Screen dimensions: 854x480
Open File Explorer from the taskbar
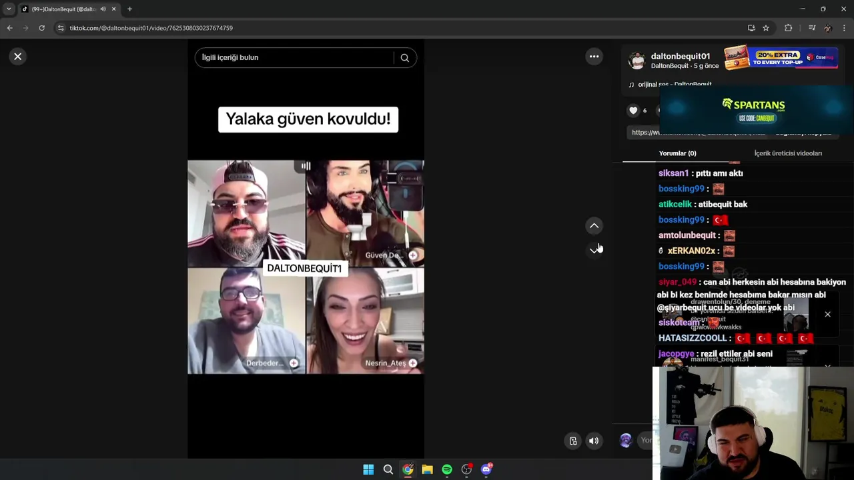[x=427, y=469]
